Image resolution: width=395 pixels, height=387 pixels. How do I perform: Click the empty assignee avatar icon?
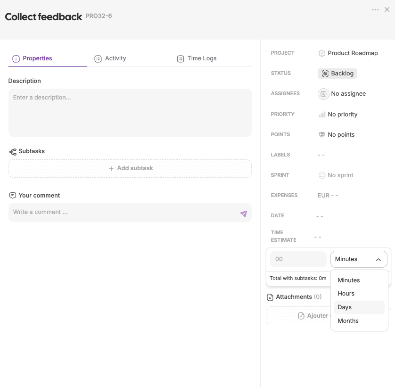(323, 94)
